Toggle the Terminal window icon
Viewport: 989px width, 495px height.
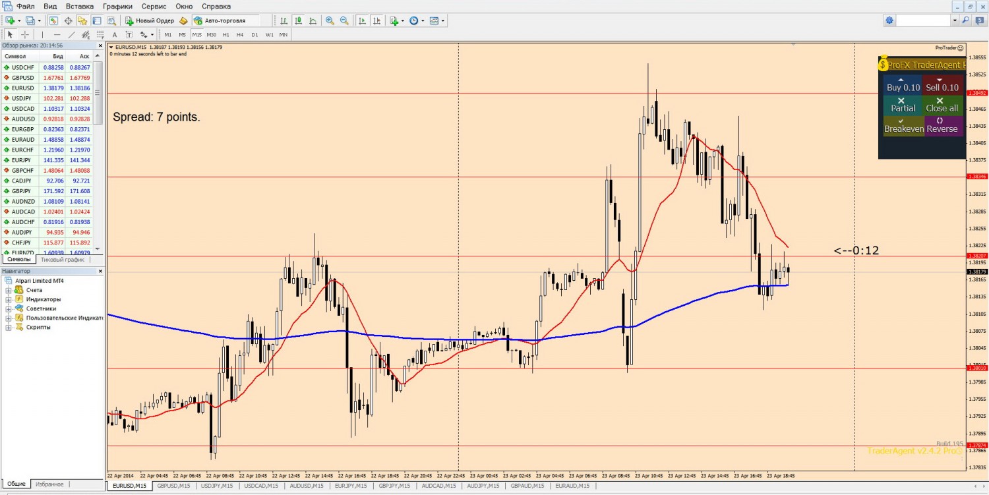click(97, 20)
